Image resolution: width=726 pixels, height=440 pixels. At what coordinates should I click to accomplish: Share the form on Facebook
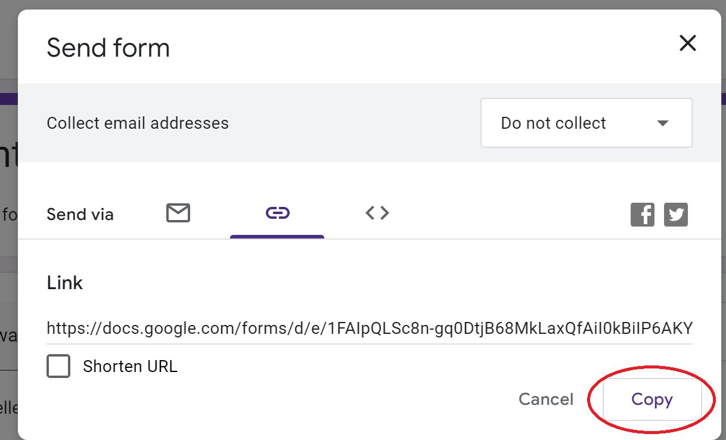(642, 215)
